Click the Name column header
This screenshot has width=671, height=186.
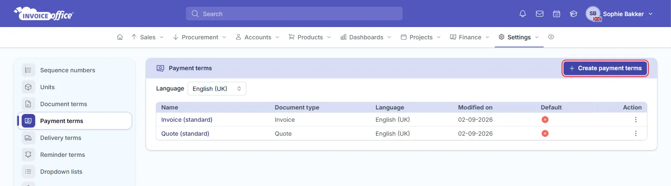(170, 107)
